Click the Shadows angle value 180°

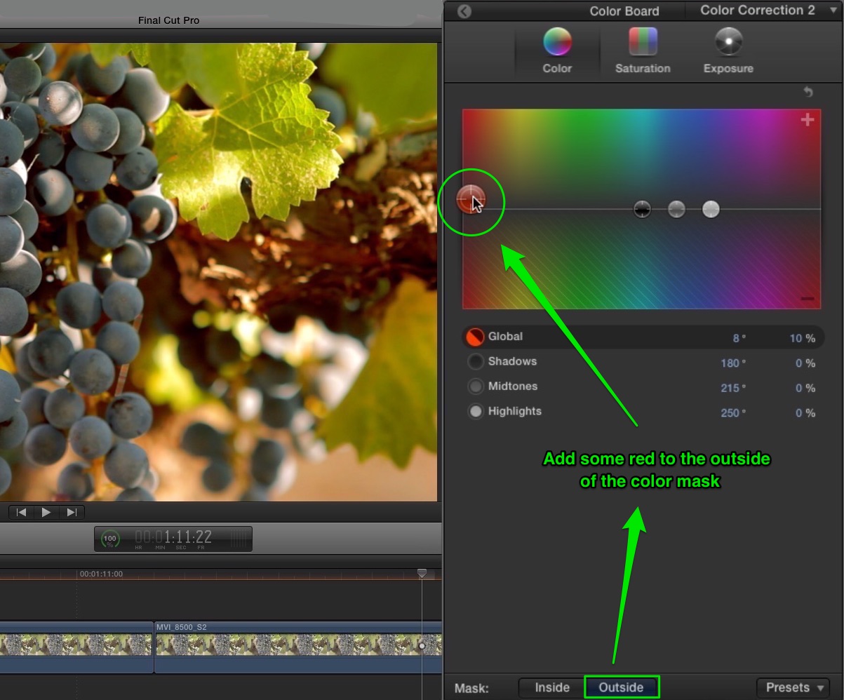point(733,363)
